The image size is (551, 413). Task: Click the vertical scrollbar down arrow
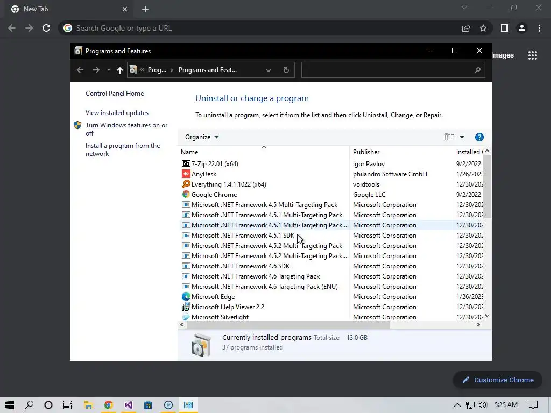point(487,316)
